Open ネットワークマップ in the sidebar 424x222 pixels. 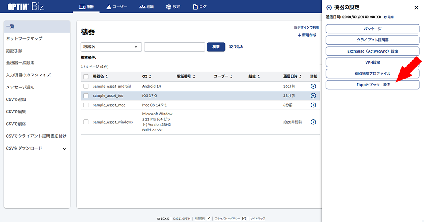tap(37, 38)
